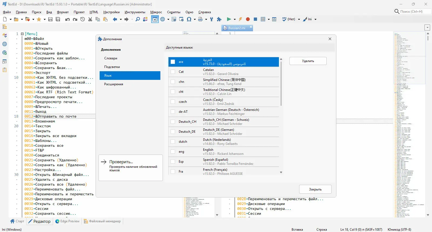The height and width of the screenshot is (232, 432).
Task: Click the scissors Cut icon
Action: pyautogui.click(x=90, y=19)
